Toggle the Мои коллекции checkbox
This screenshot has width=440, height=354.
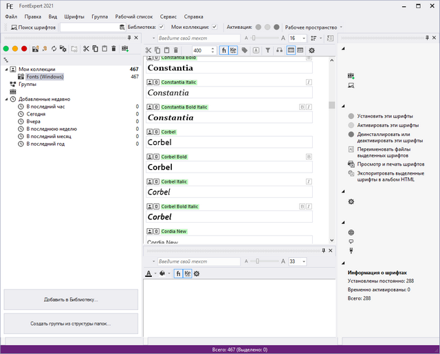tap(214, 27)
